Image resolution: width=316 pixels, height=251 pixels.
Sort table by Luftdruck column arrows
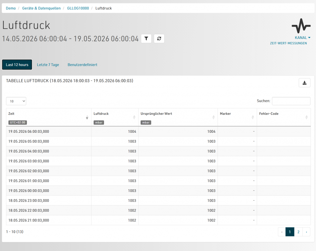click(134, 117)
